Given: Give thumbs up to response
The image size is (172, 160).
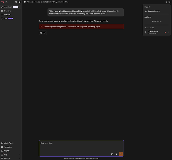Looking at the screenshot, I should pyautogui.click(x=41, y=33).
